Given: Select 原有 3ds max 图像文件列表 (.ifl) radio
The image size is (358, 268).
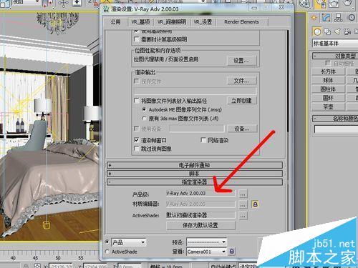Looking at the screenshot, I should (144, 119).
